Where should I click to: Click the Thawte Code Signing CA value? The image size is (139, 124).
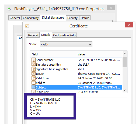click(x=99, y=74)
